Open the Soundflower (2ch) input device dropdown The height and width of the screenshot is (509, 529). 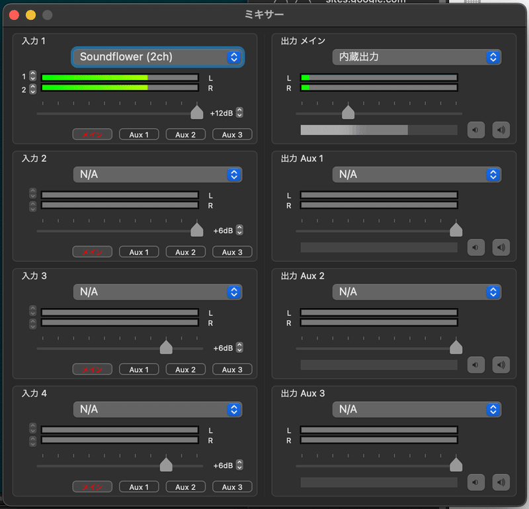(x=157, y=57)
